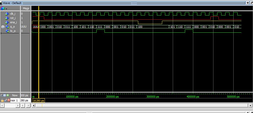253x113 pixels.
Task: Select the ena_i signal row
Action: (x=13, y=22)
